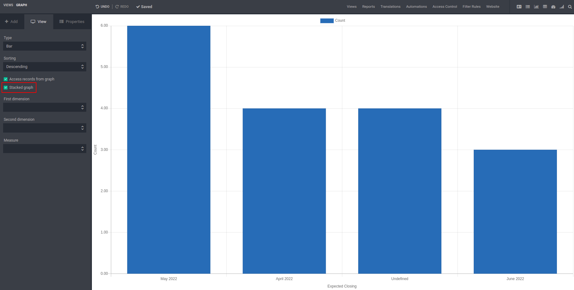Open the pivot table view icon
574x290 pixels.
coord(545,7)
